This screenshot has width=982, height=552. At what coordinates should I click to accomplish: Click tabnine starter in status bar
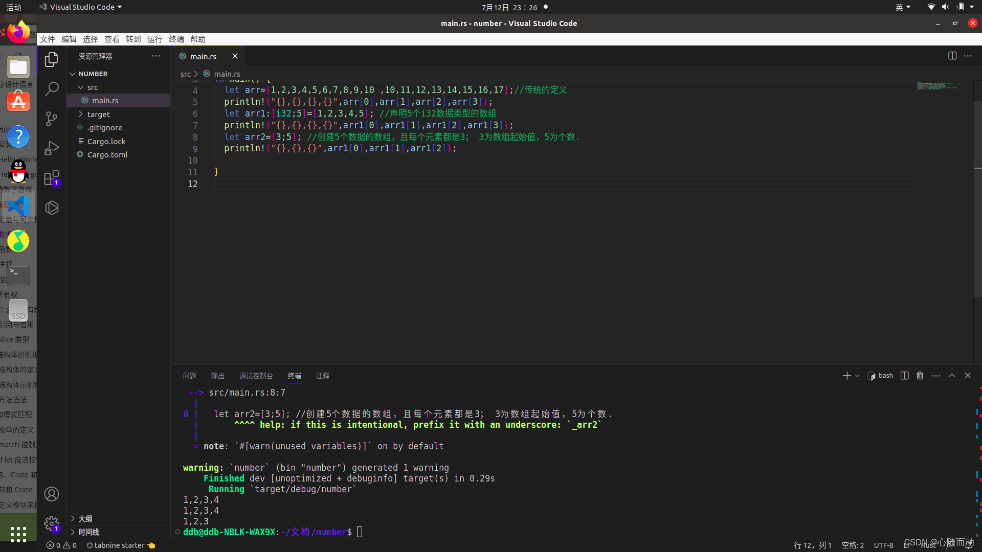click(x=121, y=545)
